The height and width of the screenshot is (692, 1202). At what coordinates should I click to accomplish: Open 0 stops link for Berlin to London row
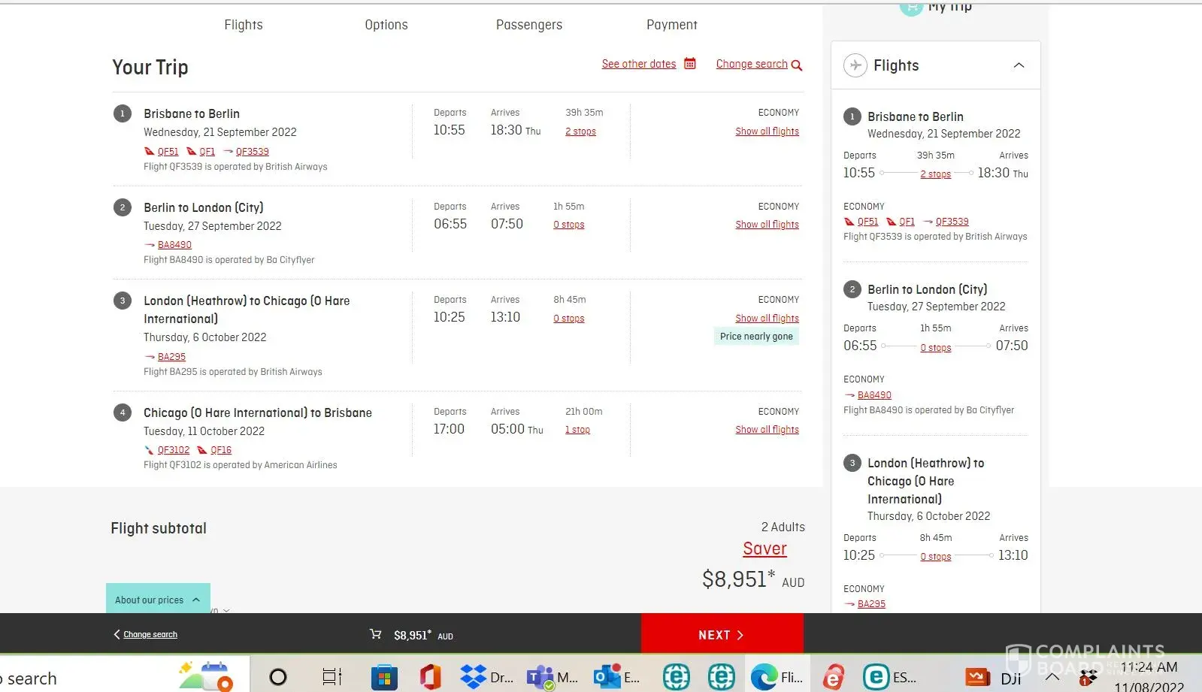[568, 225]
